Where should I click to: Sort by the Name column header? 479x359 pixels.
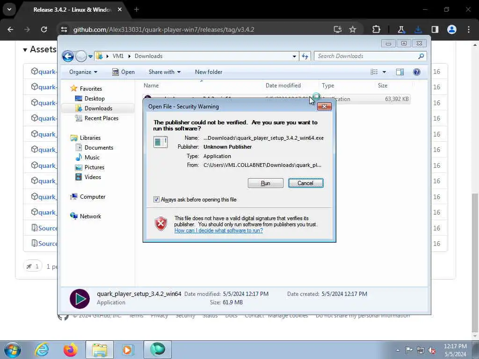tap(151, 86)
